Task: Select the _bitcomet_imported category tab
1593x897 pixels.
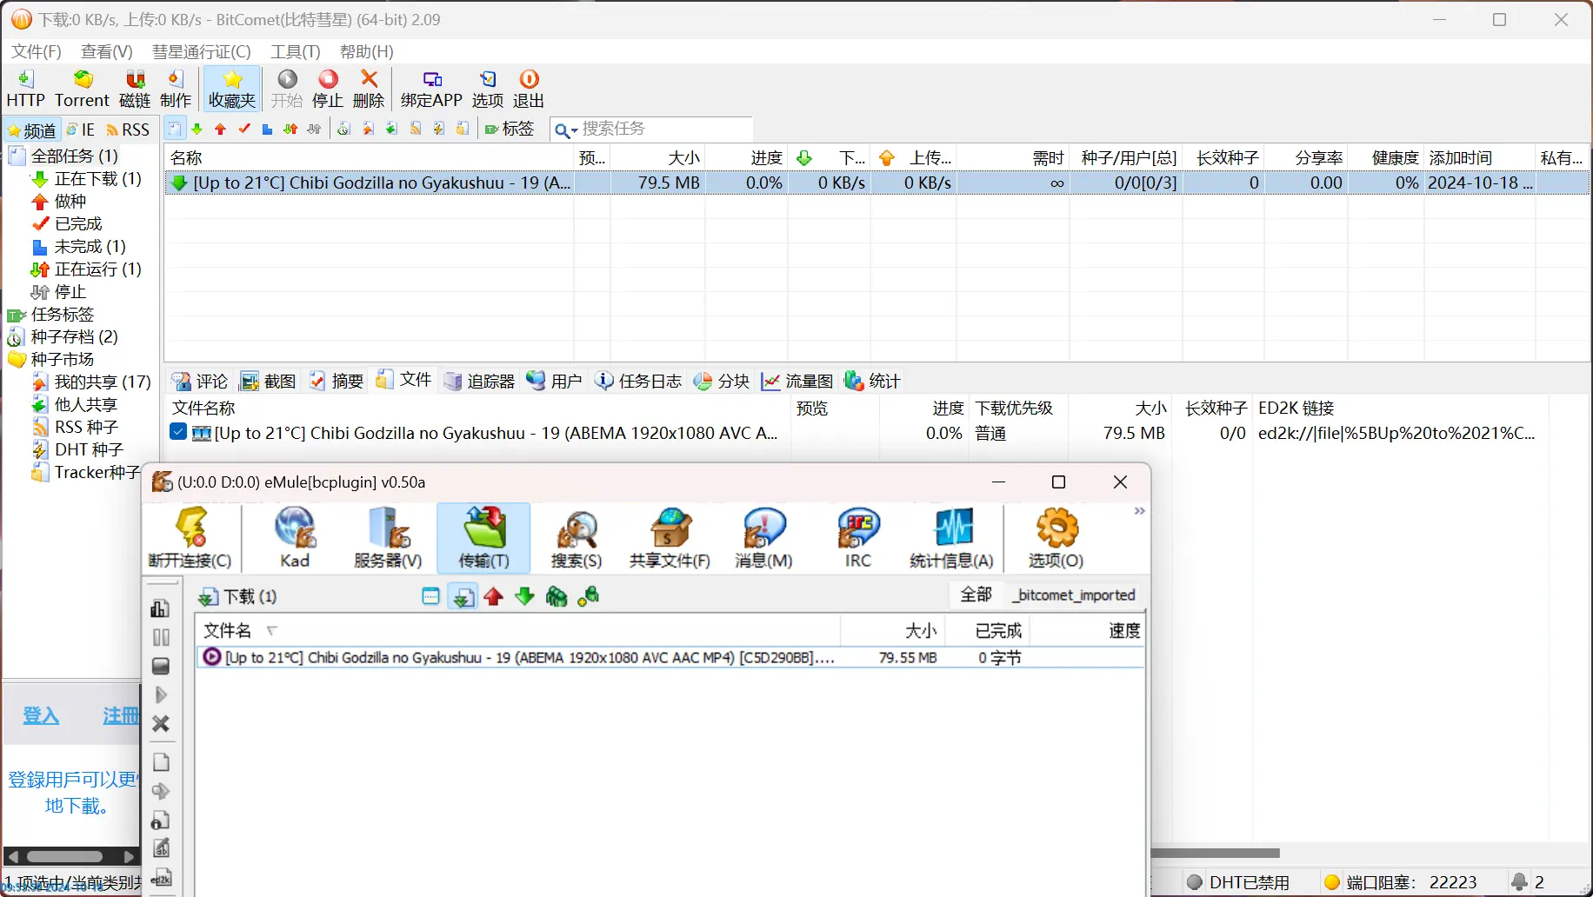Action: (1074, 595)
